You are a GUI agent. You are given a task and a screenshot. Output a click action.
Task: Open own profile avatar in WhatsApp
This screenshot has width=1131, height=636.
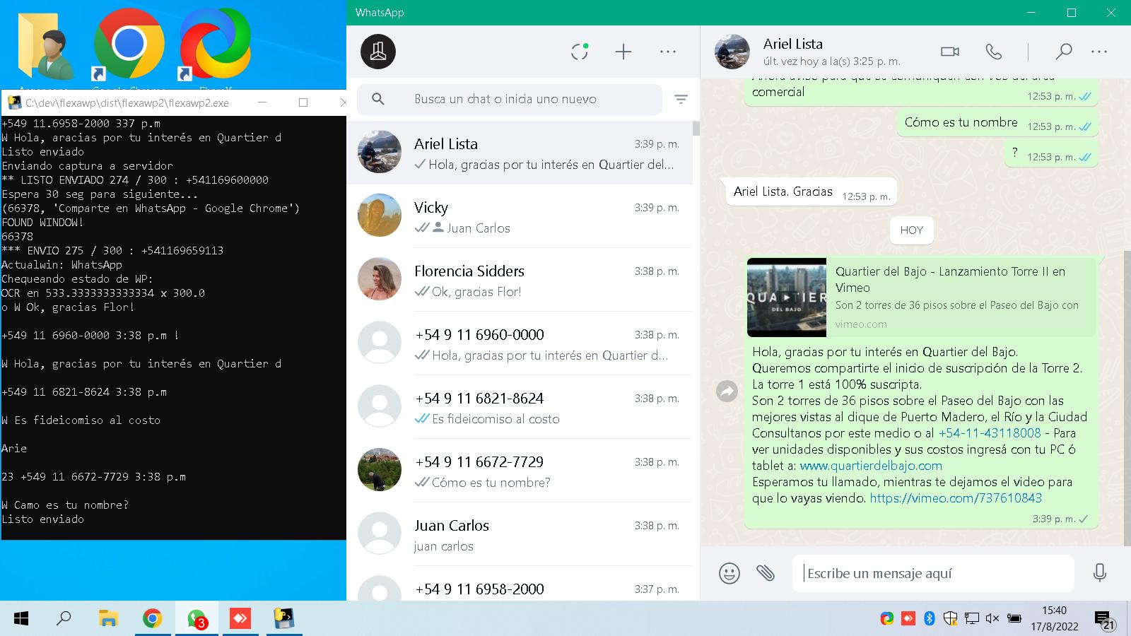pyautogui.click(x=378, y=52)
